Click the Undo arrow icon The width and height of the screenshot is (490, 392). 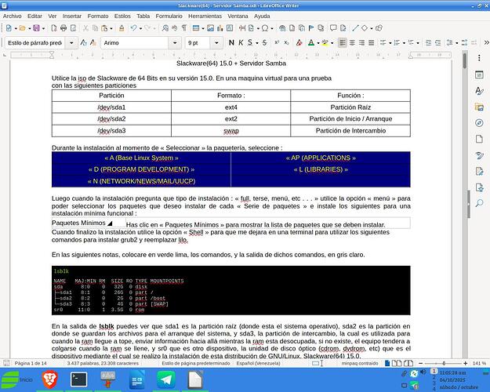(x=134, y=28)
